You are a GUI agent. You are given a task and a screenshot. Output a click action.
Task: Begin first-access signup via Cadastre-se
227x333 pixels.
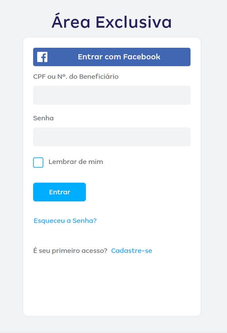click(x=132, y=251)
